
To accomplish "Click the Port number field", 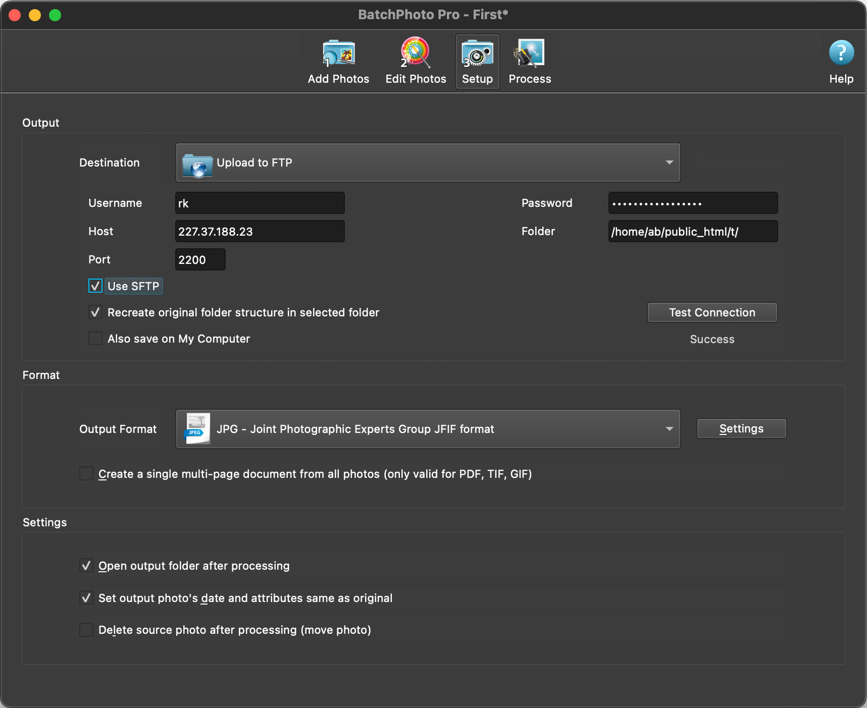I will (200, 260).
